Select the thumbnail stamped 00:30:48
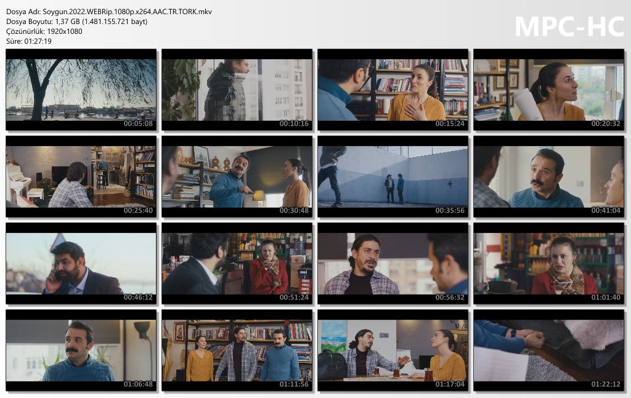Image resolution: width=631 pixels, height=398 pixels. click(x=237, y=176)
